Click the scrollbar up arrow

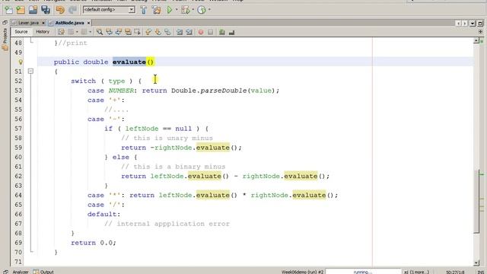click(x=476, y=40)
